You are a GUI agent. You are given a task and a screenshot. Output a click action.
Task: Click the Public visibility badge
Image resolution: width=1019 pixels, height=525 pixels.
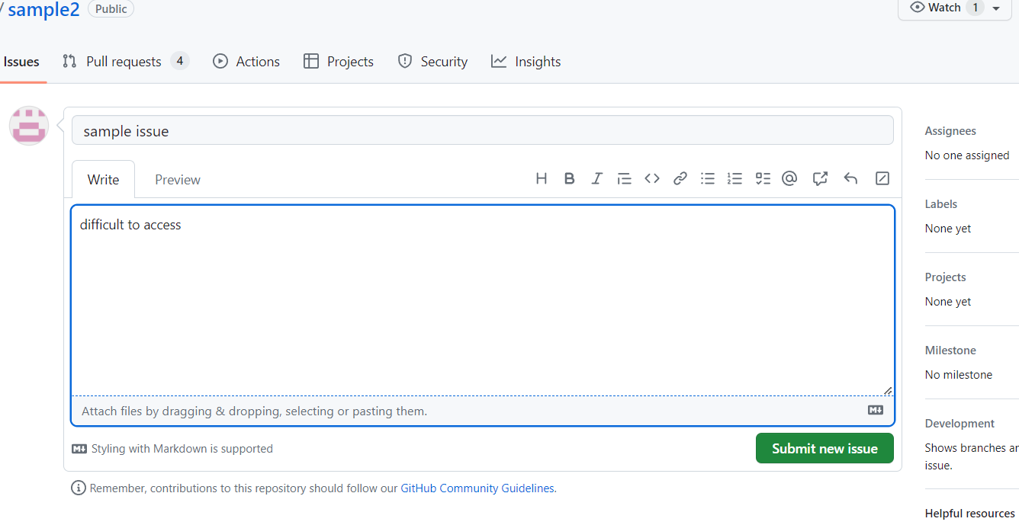111,9
